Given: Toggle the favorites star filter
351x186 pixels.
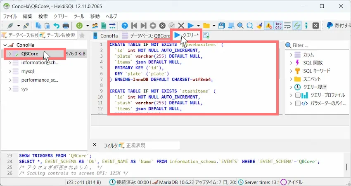Looking at the screenshot, I should [x=82, y=35].
